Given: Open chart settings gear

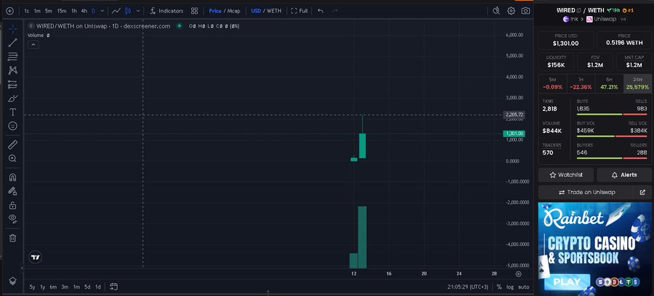Looking at the screenshot, I should [x=511, y=11].
